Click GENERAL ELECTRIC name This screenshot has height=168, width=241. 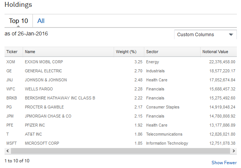tap(43, 71)
